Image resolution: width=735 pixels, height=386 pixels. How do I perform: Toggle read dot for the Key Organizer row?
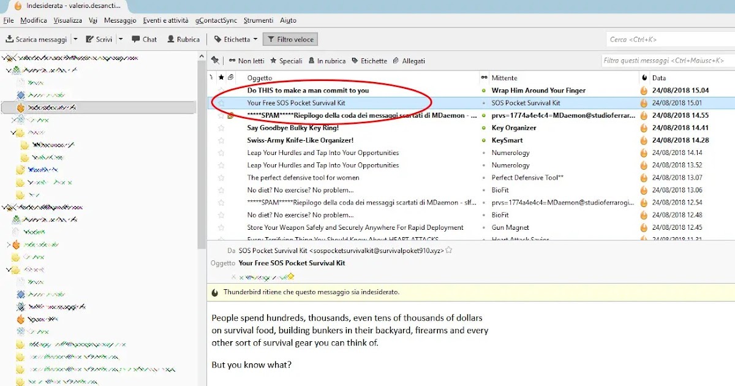pyautogui.click(x=484, y=128)
